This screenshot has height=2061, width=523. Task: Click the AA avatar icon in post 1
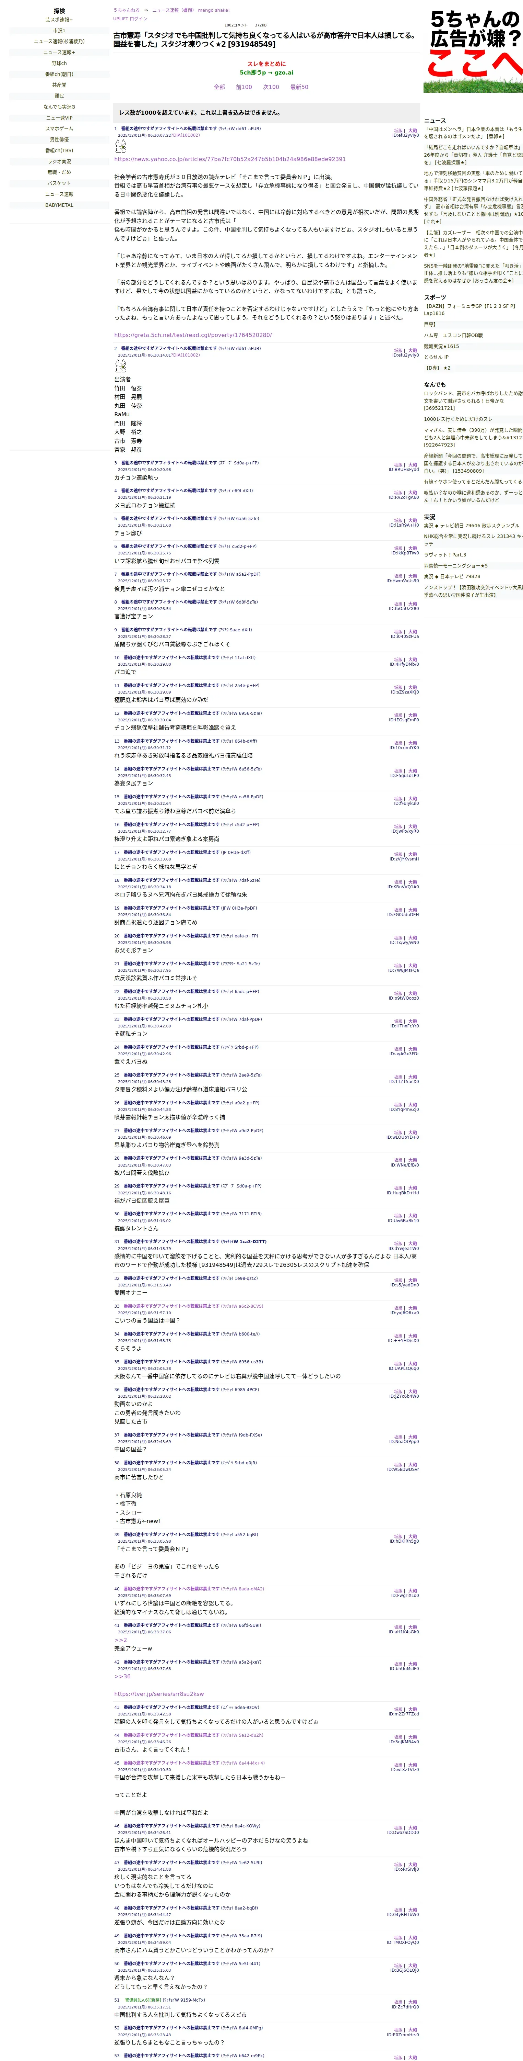121,146
